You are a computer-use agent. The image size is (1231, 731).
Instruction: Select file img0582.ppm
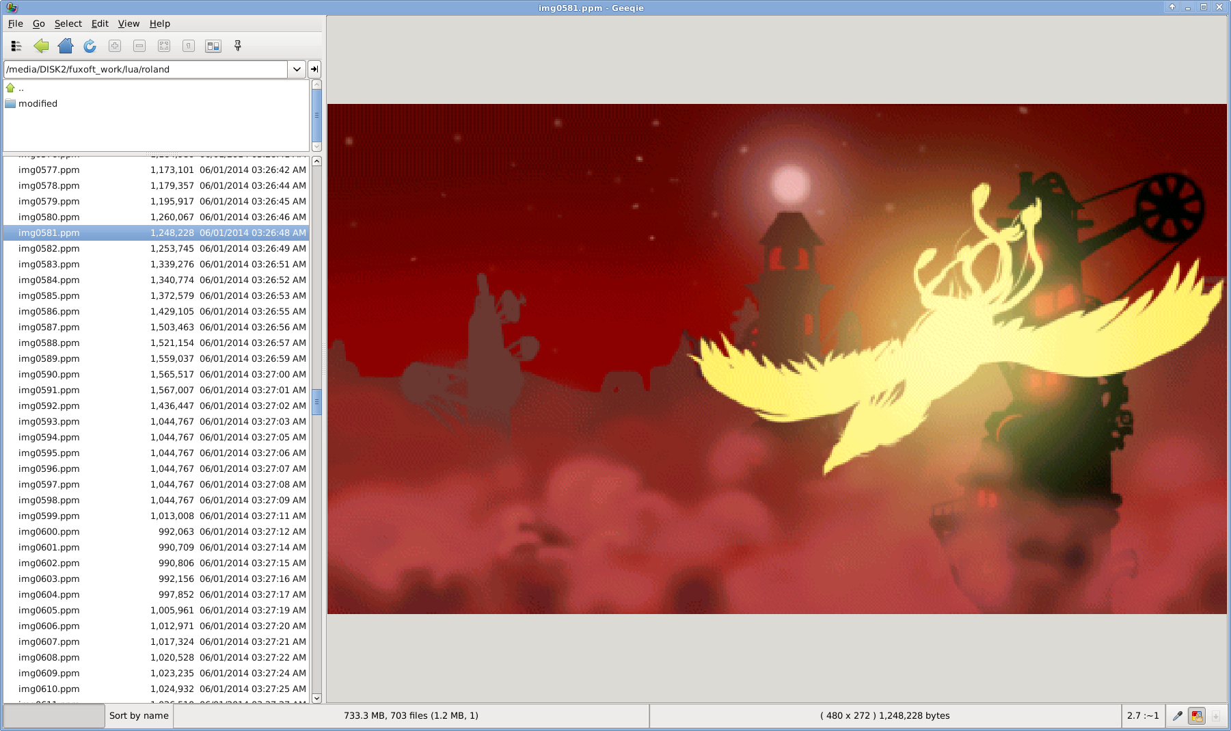(156, 249)
